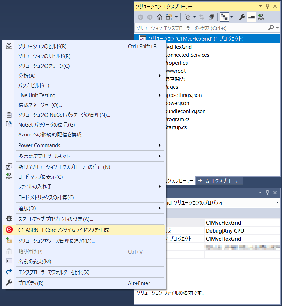This screenshot has height=306, width=282.
Task: Expand 多言語アプリ ツールキット submenu
Action: click(84, 156)
